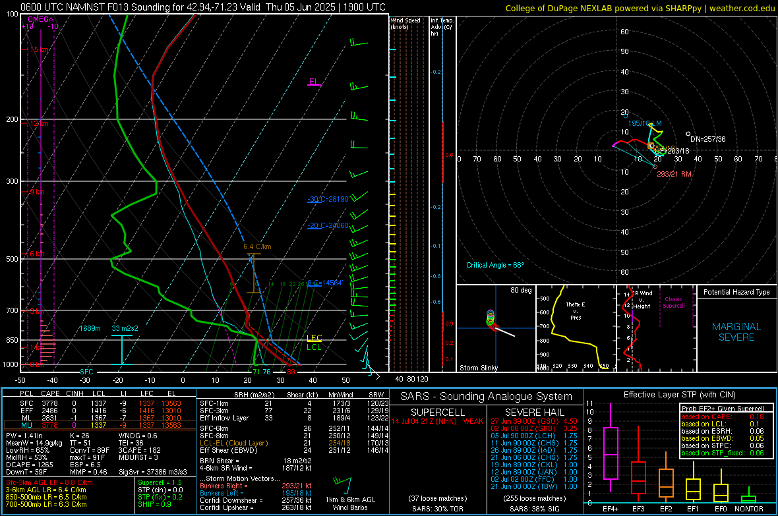Click the Prob EF2+ Given Supercell header

723,409
